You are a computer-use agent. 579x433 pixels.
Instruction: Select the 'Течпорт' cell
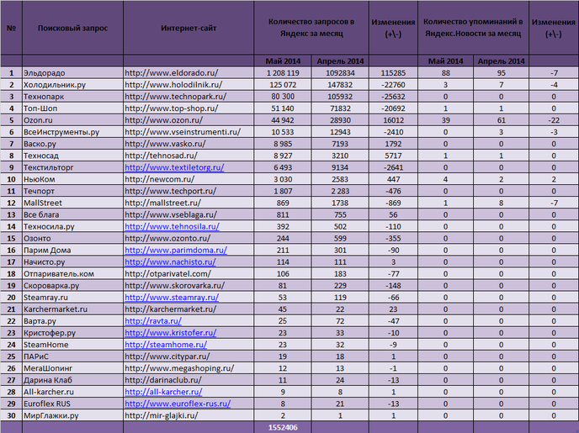(x=72, y=191)
